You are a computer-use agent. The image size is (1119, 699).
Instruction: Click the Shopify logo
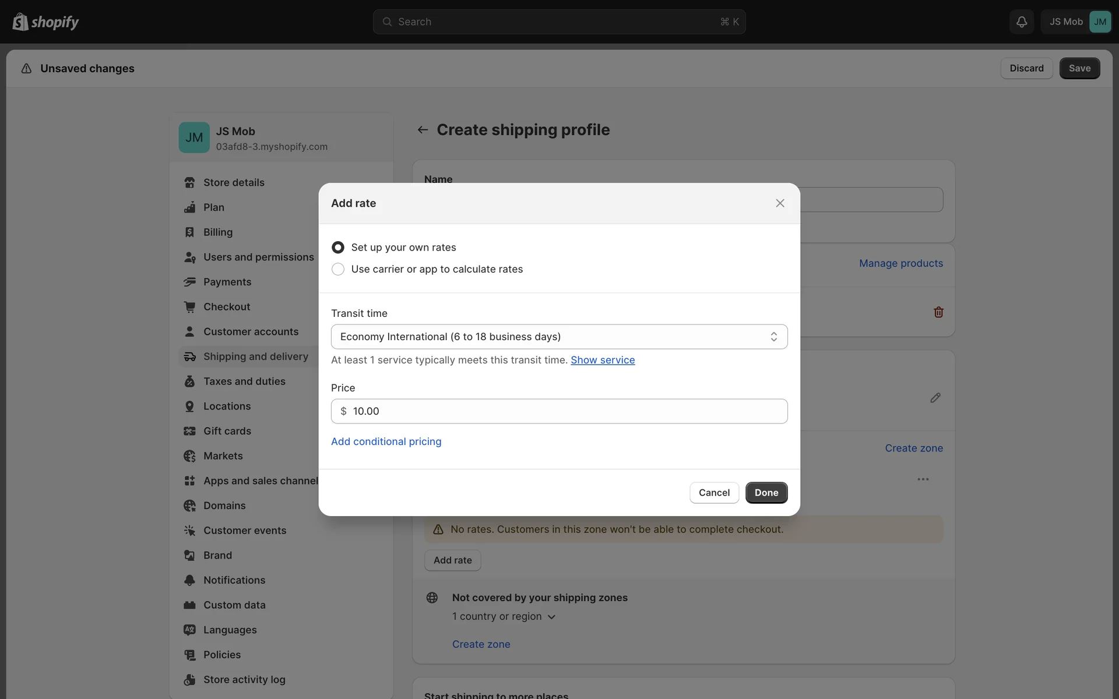[45, 22]
